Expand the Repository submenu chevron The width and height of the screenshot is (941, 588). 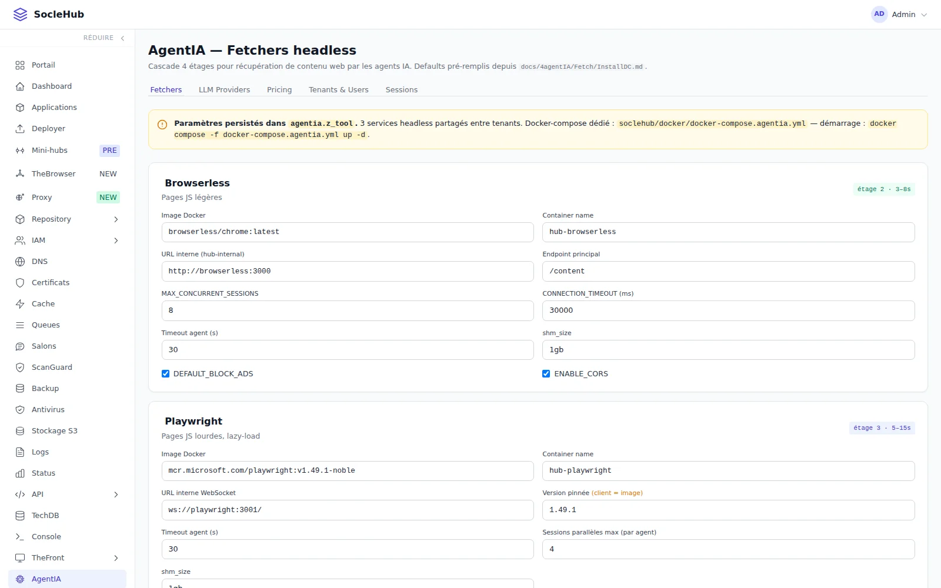116,219
